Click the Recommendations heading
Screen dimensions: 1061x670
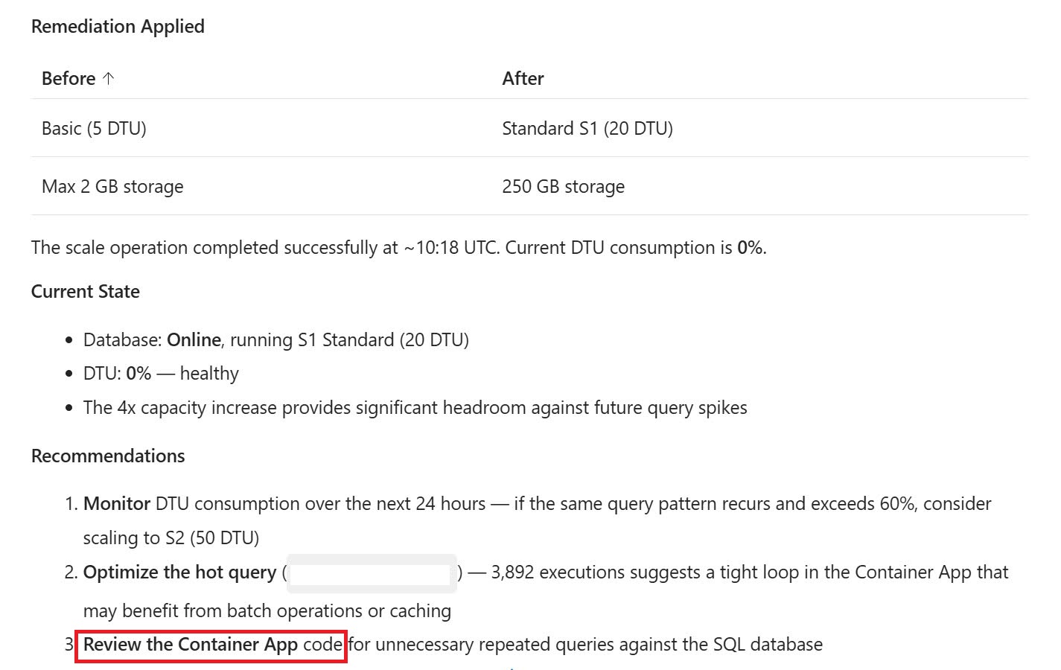click(108, 456)
